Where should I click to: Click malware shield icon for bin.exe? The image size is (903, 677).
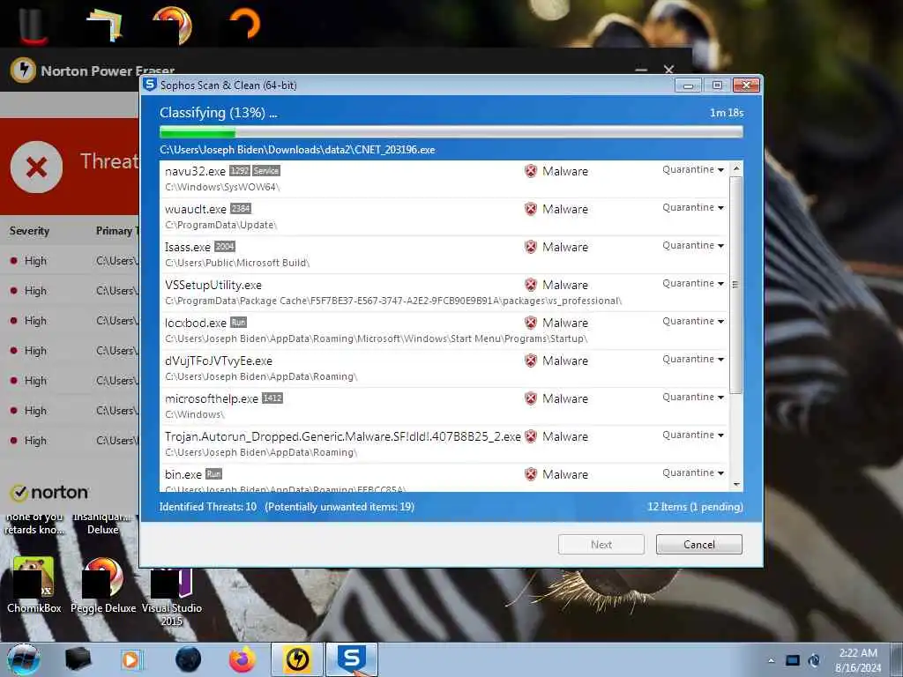[x=531, y=474]
